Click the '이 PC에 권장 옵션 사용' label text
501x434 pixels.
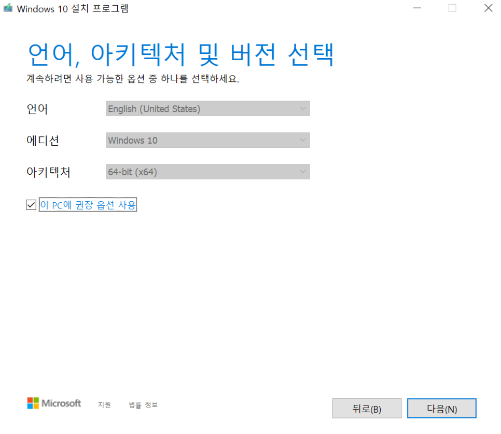[x=88, y=205]
